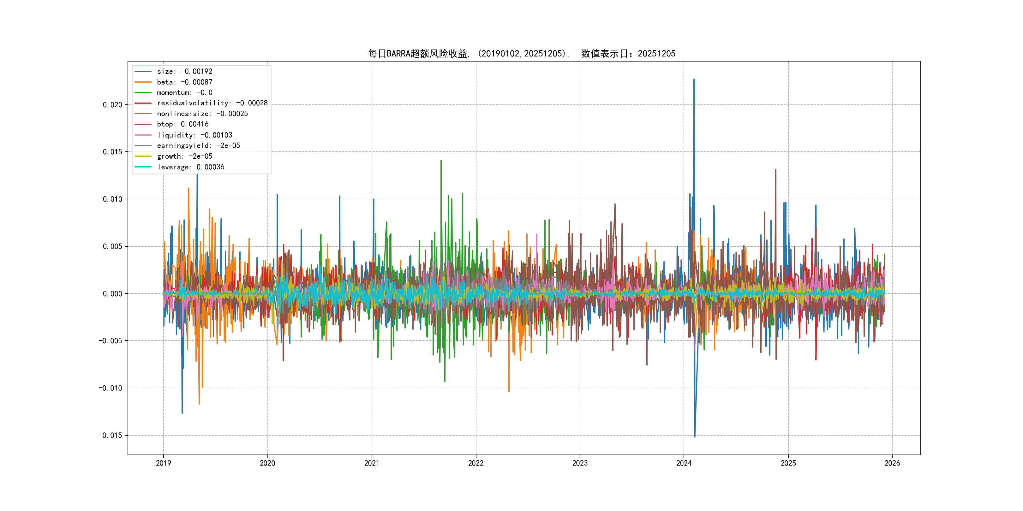Image resolution: width=1023 pixels, height=511 pixels.
Task: Click the blue size legend line
Action: tap(143, 71)
